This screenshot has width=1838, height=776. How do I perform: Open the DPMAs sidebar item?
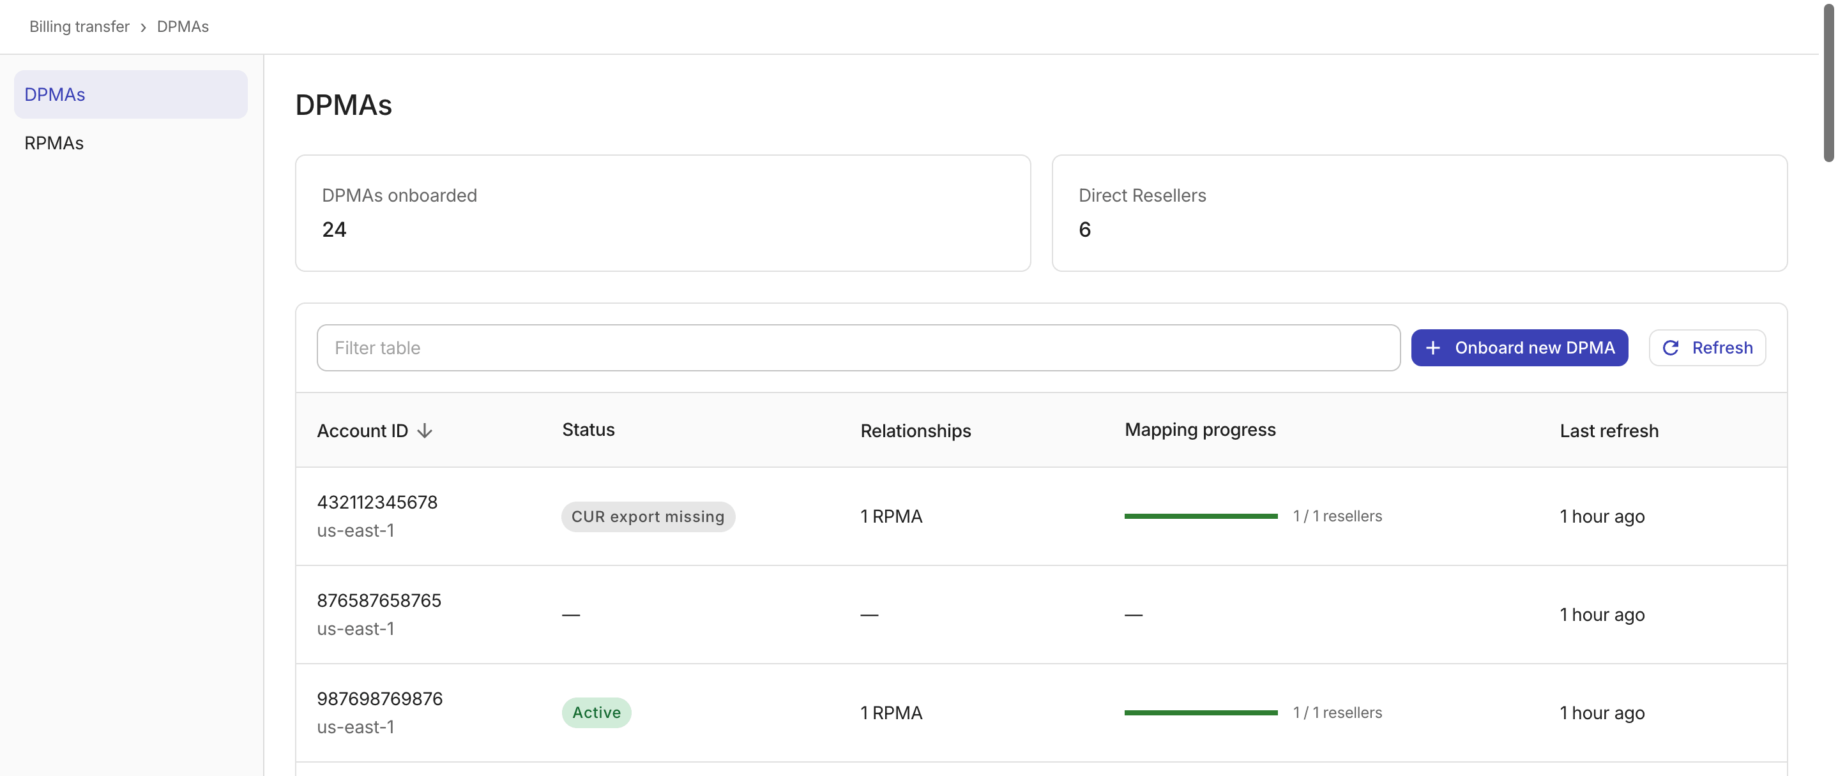click(x=130, y=94)
